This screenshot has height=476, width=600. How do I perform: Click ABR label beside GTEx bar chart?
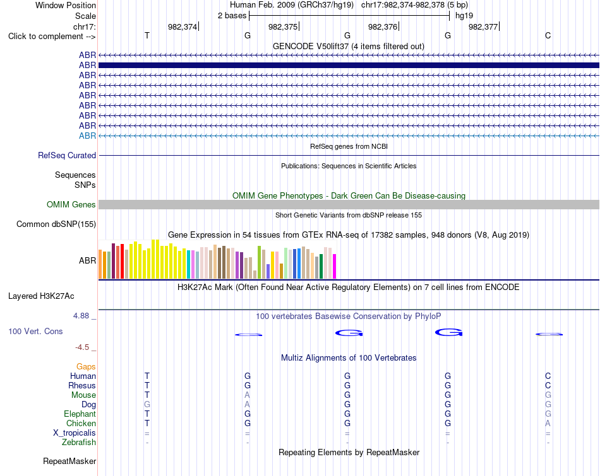87,260
